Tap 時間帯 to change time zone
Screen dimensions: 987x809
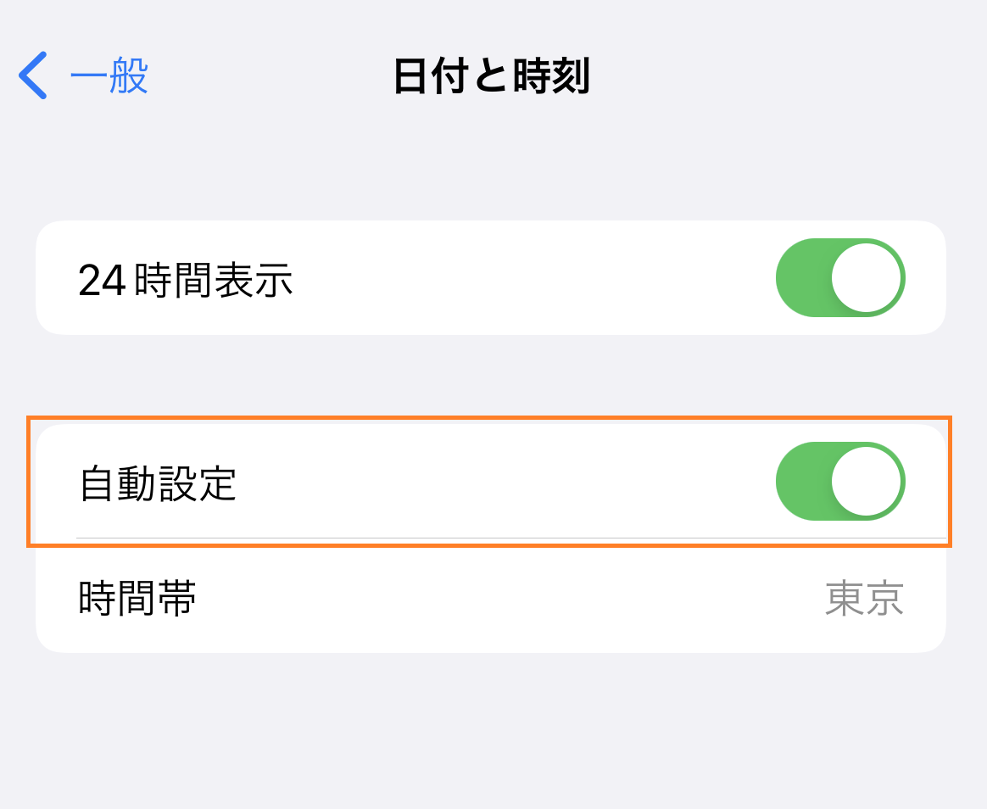pos(136,598)
